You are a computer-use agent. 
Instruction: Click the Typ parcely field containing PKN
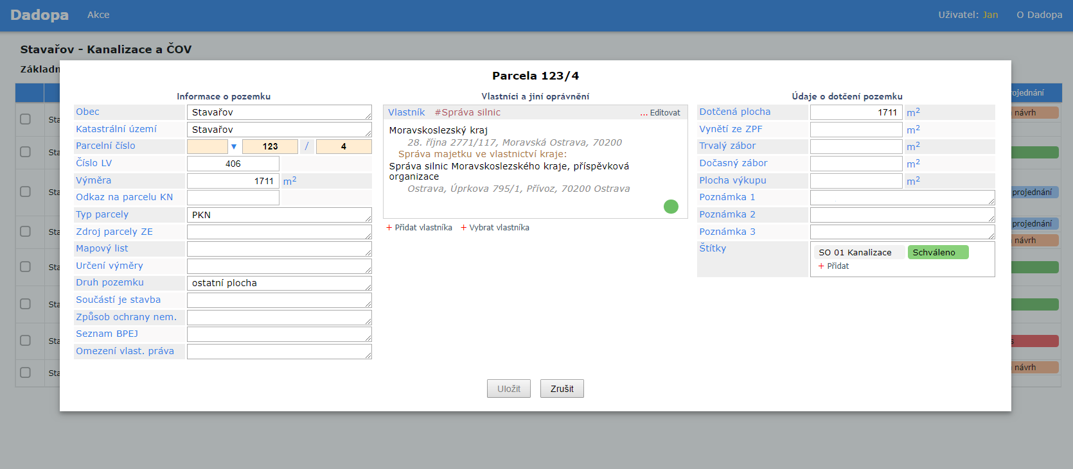279,215
